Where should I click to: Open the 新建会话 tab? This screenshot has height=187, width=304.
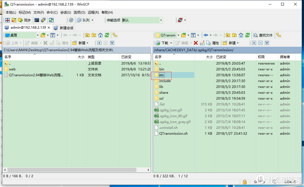click(64, 28)
